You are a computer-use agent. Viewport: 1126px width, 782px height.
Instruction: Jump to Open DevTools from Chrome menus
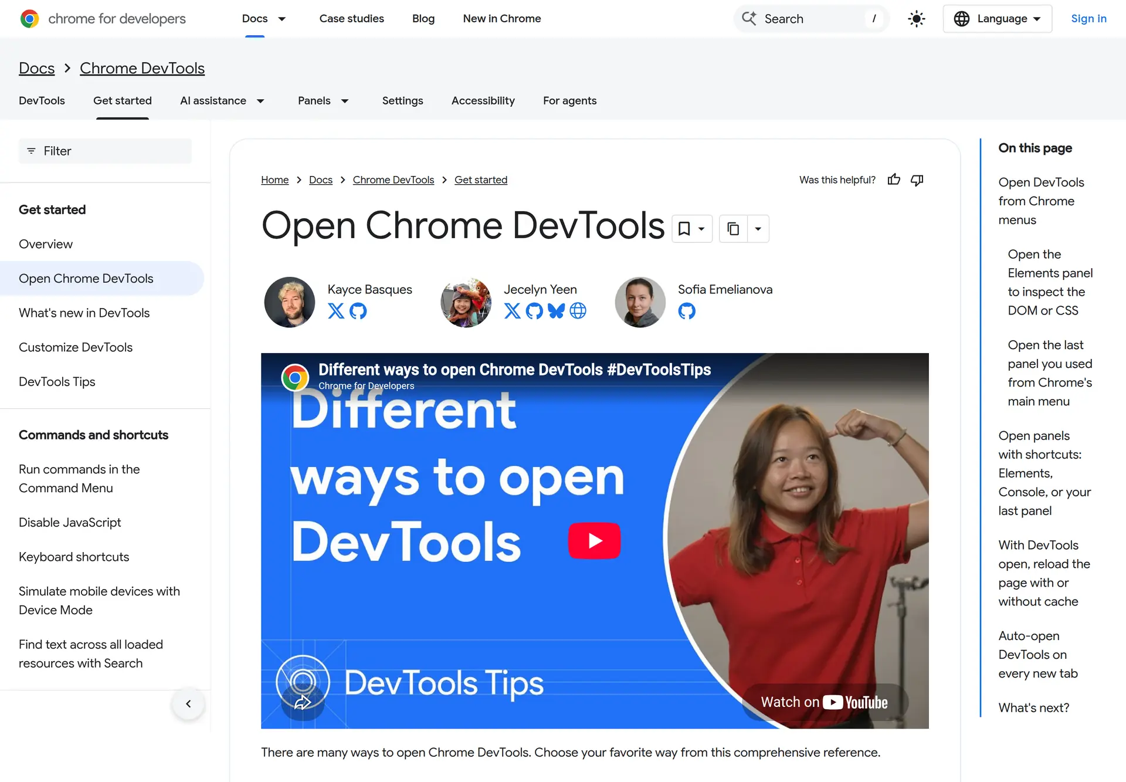pos(1041,201)
